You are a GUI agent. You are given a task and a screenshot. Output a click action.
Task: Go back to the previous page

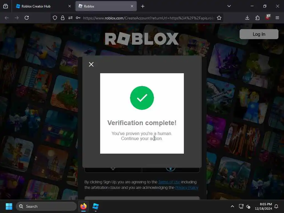(x=7, y=18)
